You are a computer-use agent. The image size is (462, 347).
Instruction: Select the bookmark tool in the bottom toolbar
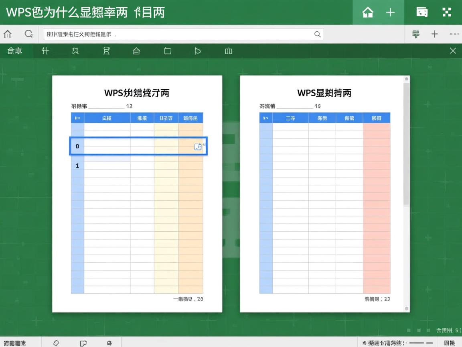tap(109, 343)
